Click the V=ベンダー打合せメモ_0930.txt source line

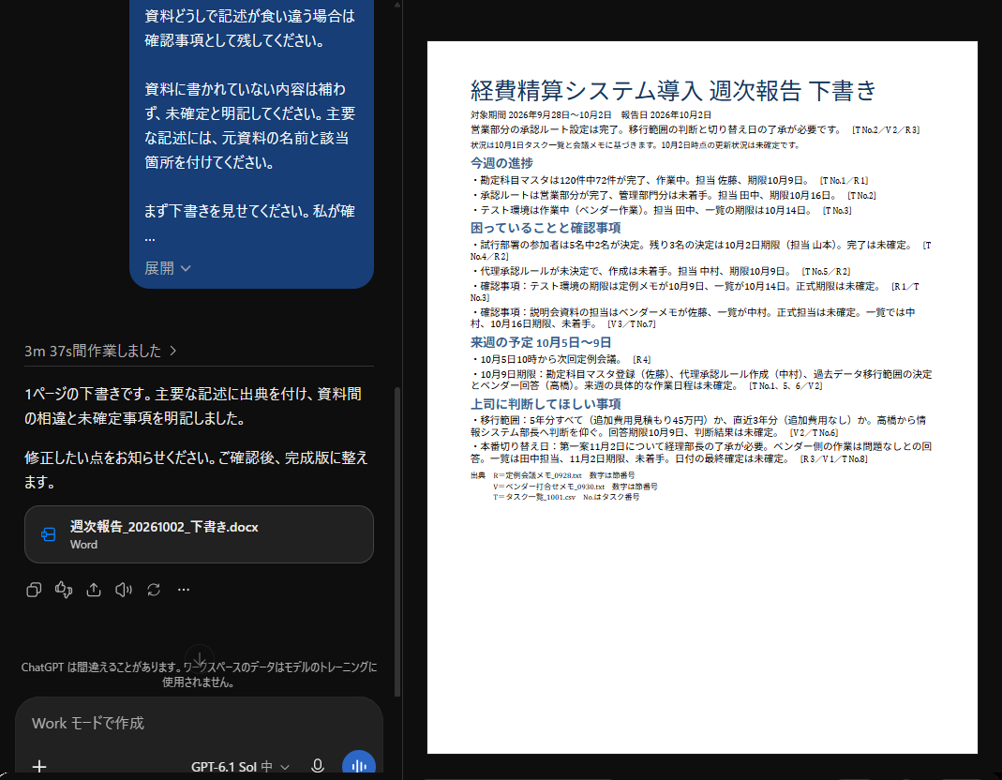pos(576,486)
